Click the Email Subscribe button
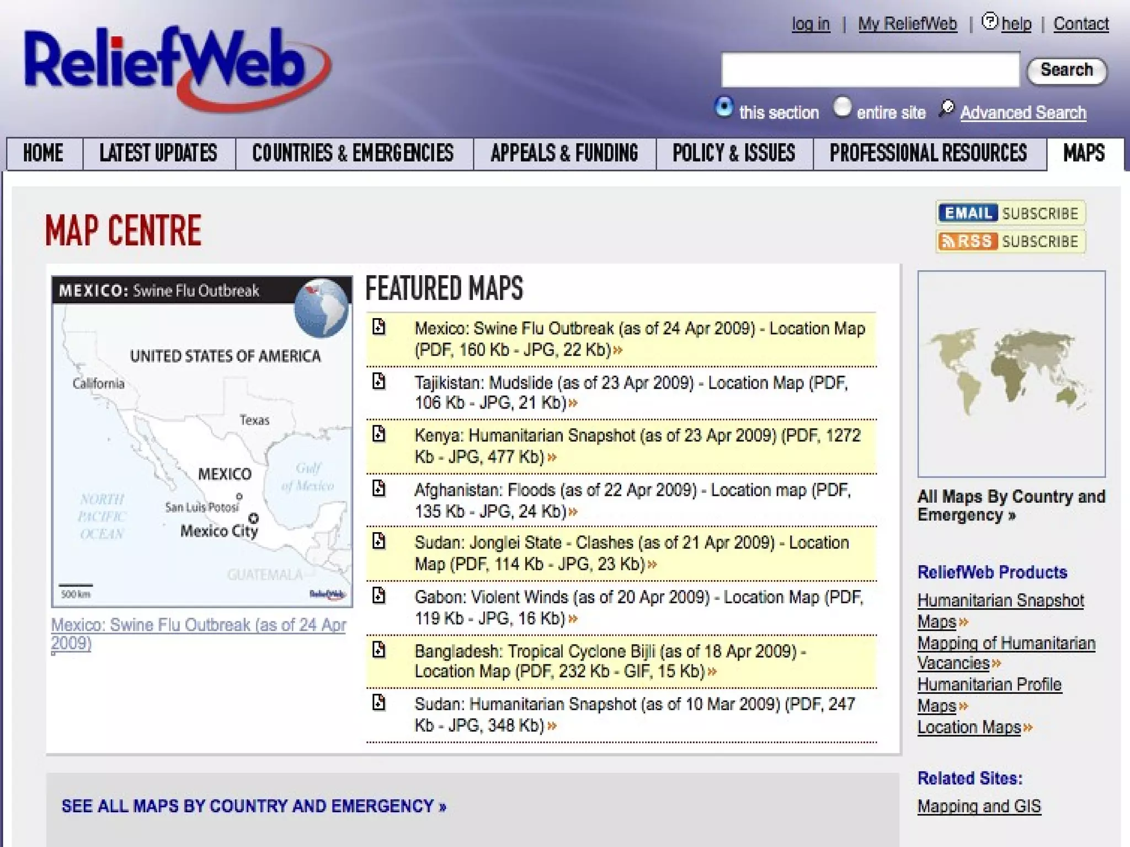Viewport: 1130px width, 847px height. point(1010,213)
